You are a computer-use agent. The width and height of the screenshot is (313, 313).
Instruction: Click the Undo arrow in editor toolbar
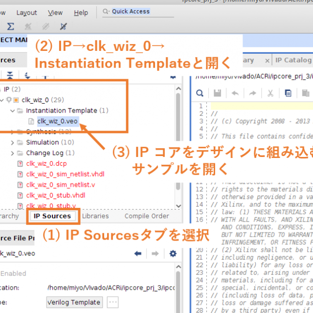[x=235, y=93]
